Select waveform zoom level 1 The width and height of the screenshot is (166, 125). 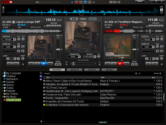tap(161, 7)
